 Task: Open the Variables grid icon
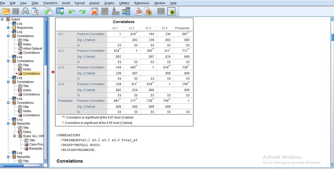point(126,11)
